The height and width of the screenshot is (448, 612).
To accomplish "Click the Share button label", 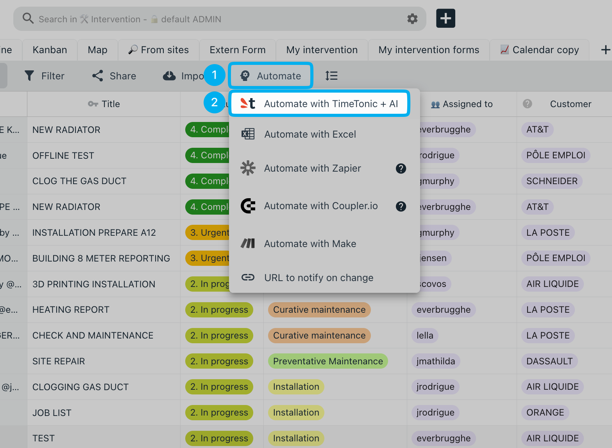I will tap(123, 76).
